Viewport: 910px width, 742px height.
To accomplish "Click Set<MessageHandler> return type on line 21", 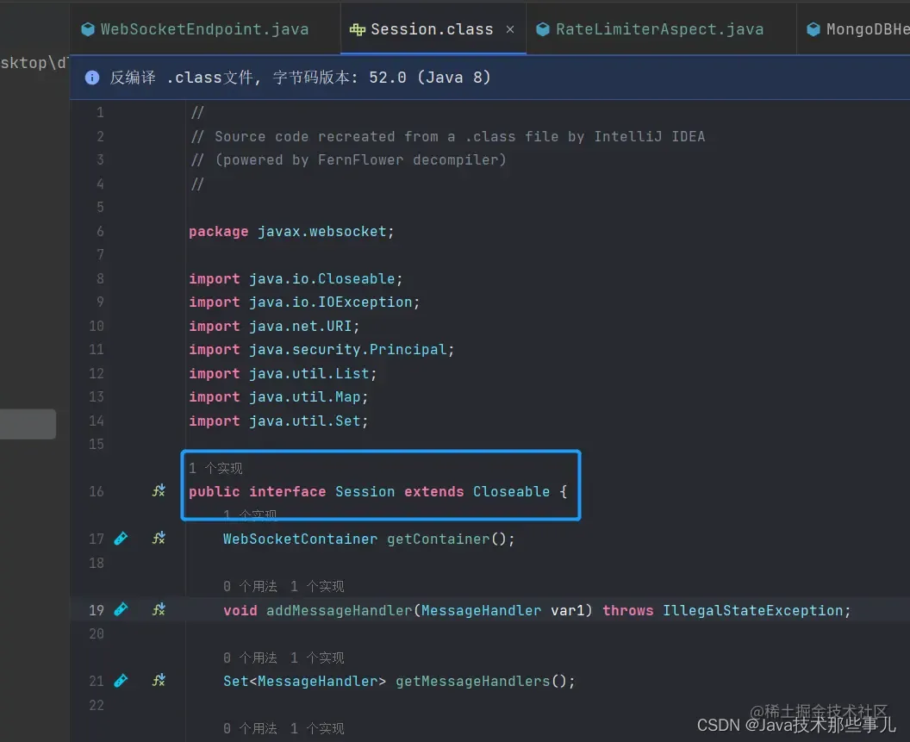I will pos(304,681).
